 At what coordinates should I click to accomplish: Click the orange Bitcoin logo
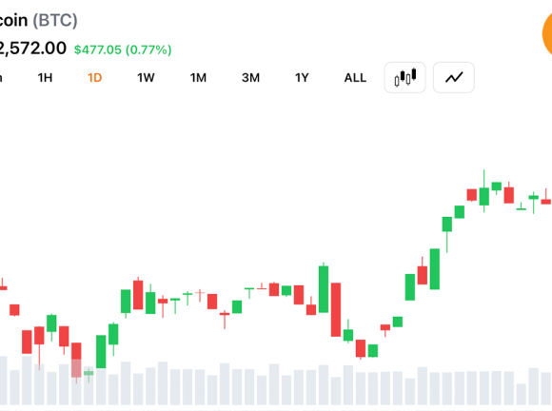pyautogui.click(x=547, y=34)
